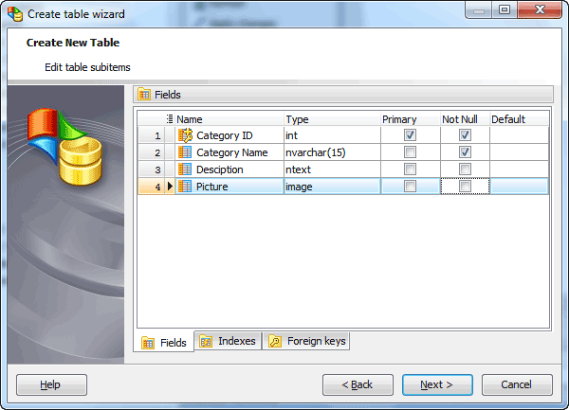Image resolution: width=569 pixels, height=410 pixels.
Task: Uncheck Not Null for Category ID
Action: click(x=465, y=135)
